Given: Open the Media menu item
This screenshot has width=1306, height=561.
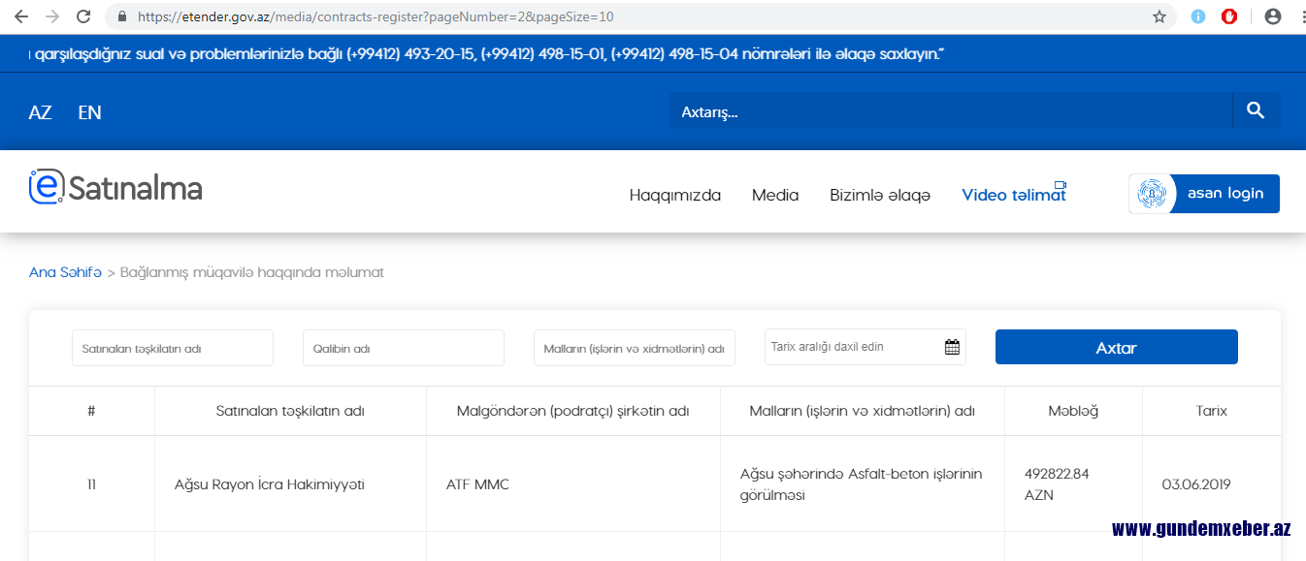Looking at the screenshot, I should (x=775, y=195).
